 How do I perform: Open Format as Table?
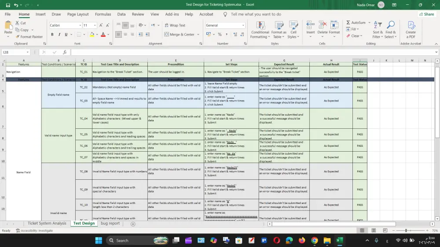point(279,30)
